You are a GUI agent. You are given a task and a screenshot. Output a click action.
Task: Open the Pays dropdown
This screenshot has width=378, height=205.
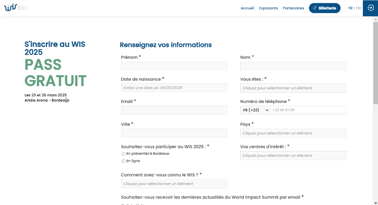tap(293, 133)
